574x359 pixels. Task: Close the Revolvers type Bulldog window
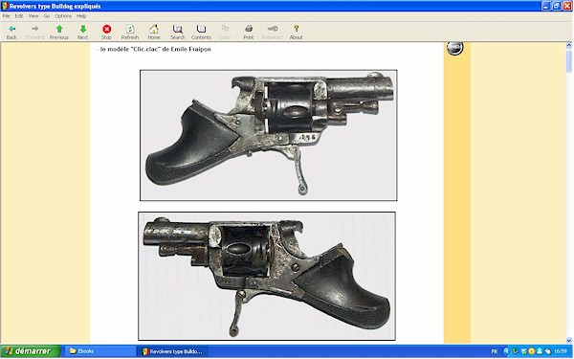coord(567,6)
